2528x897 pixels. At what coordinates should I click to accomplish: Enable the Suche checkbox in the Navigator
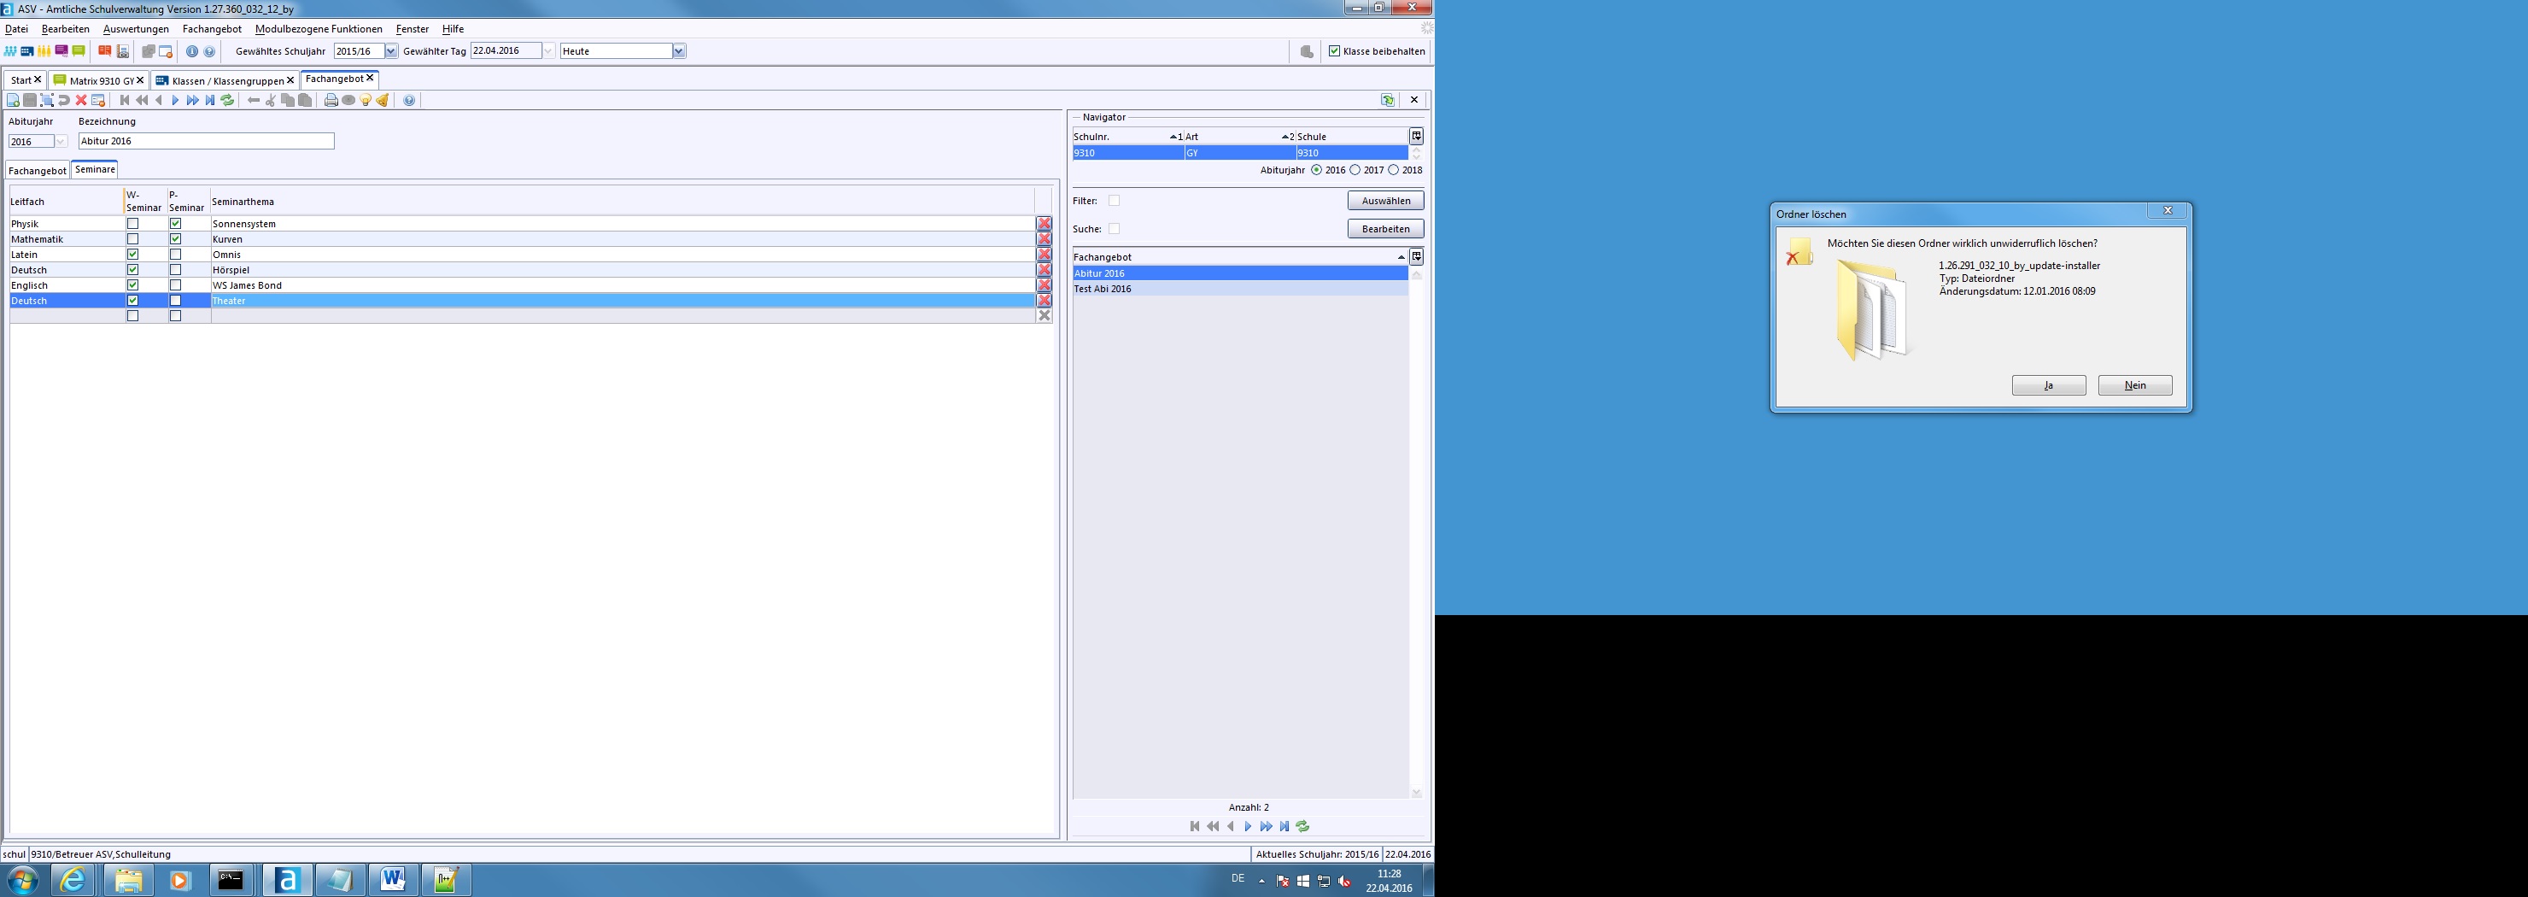(x=1114, y=229)
